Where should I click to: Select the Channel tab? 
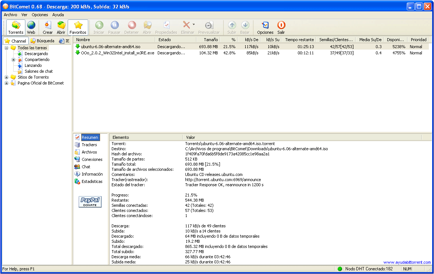click(15, 41)
